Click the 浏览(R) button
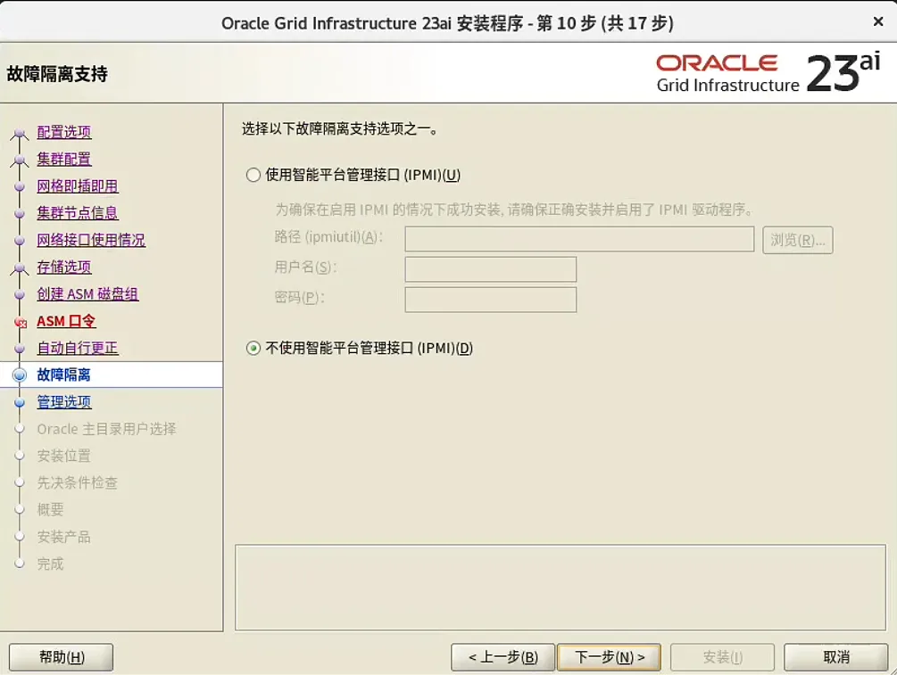 pyautogui.click(x=797, y=240)
